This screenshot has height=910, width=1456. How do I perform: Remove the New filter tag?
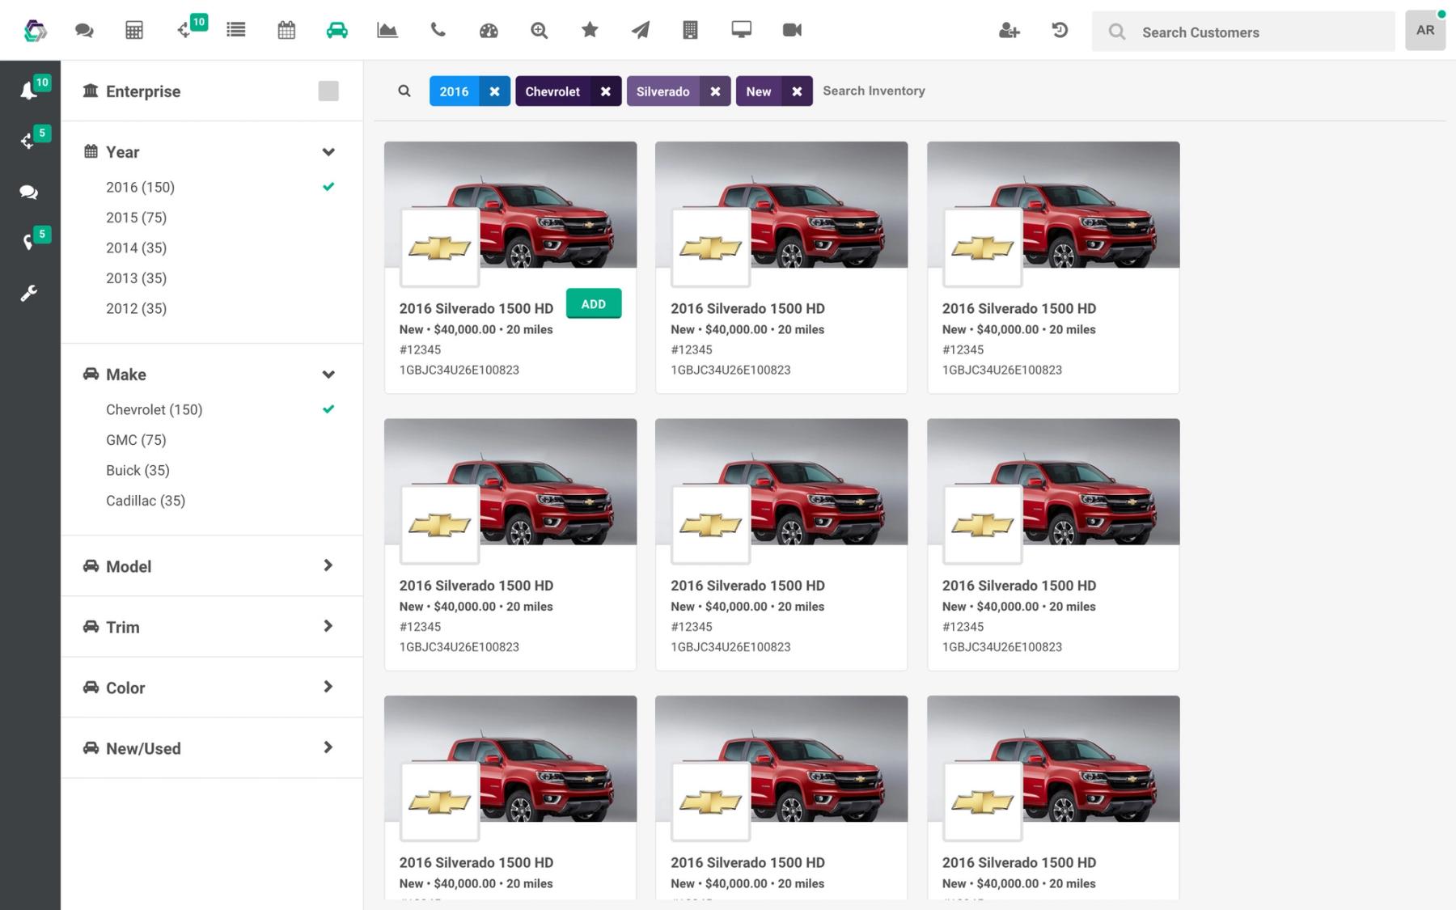click(797, 91)
